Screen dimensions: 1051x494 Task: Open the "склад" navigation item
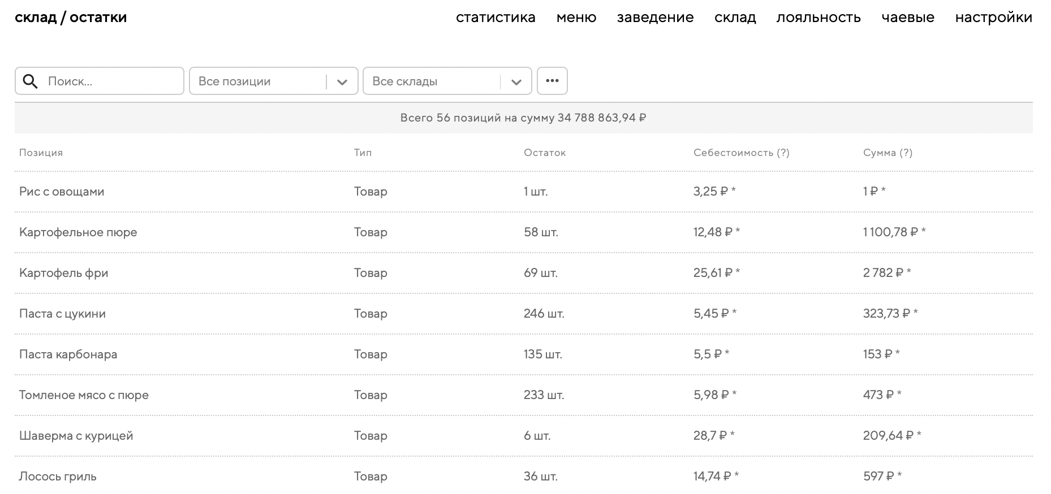click(x=735, y=18)
